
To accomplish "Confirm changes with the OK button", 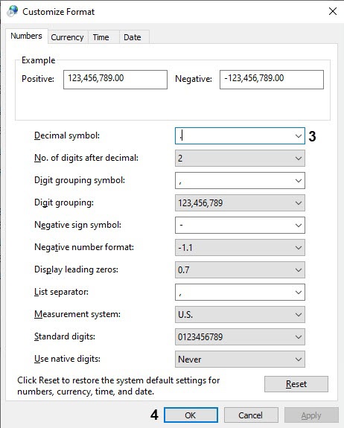I will click(191, 415).
